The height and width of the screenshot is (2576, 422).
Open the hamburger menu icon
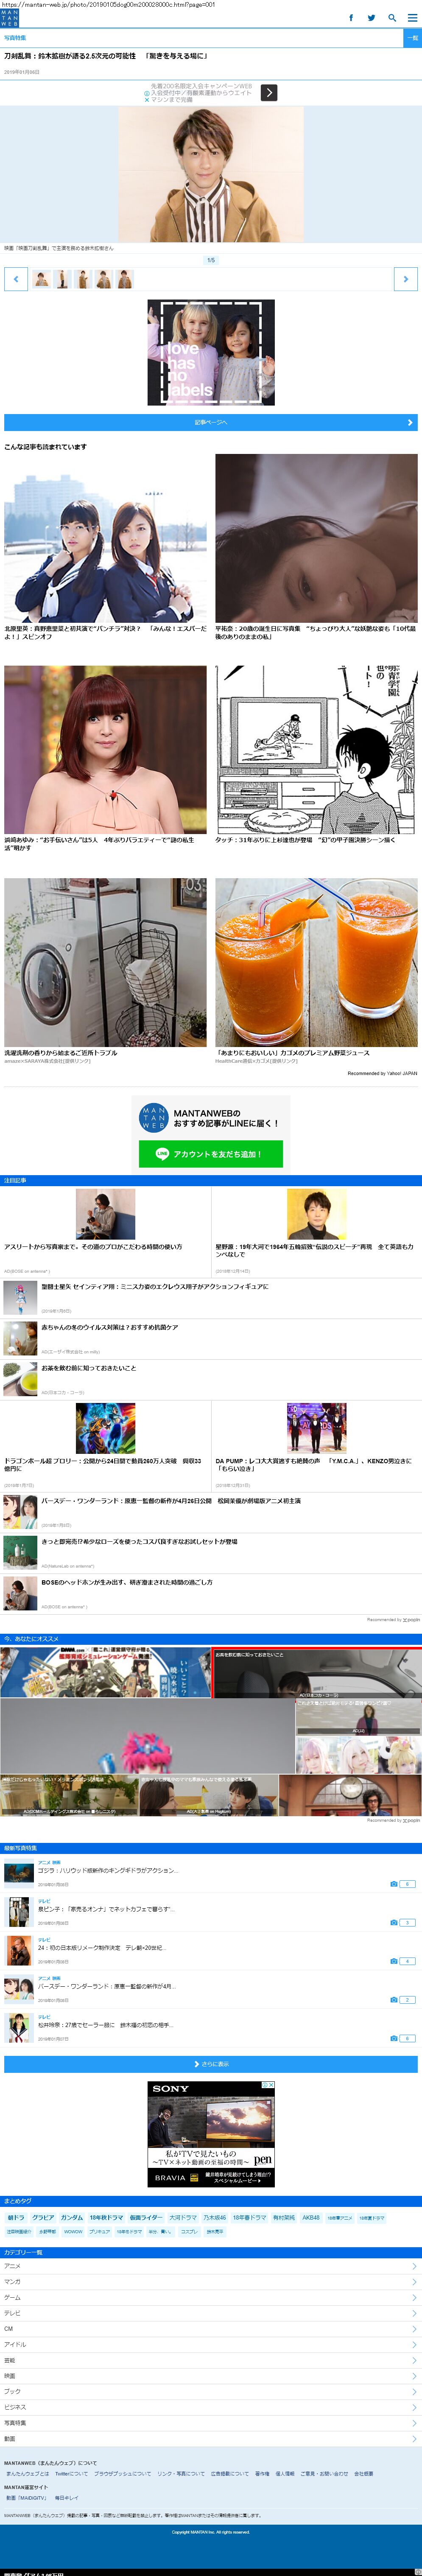412,18
